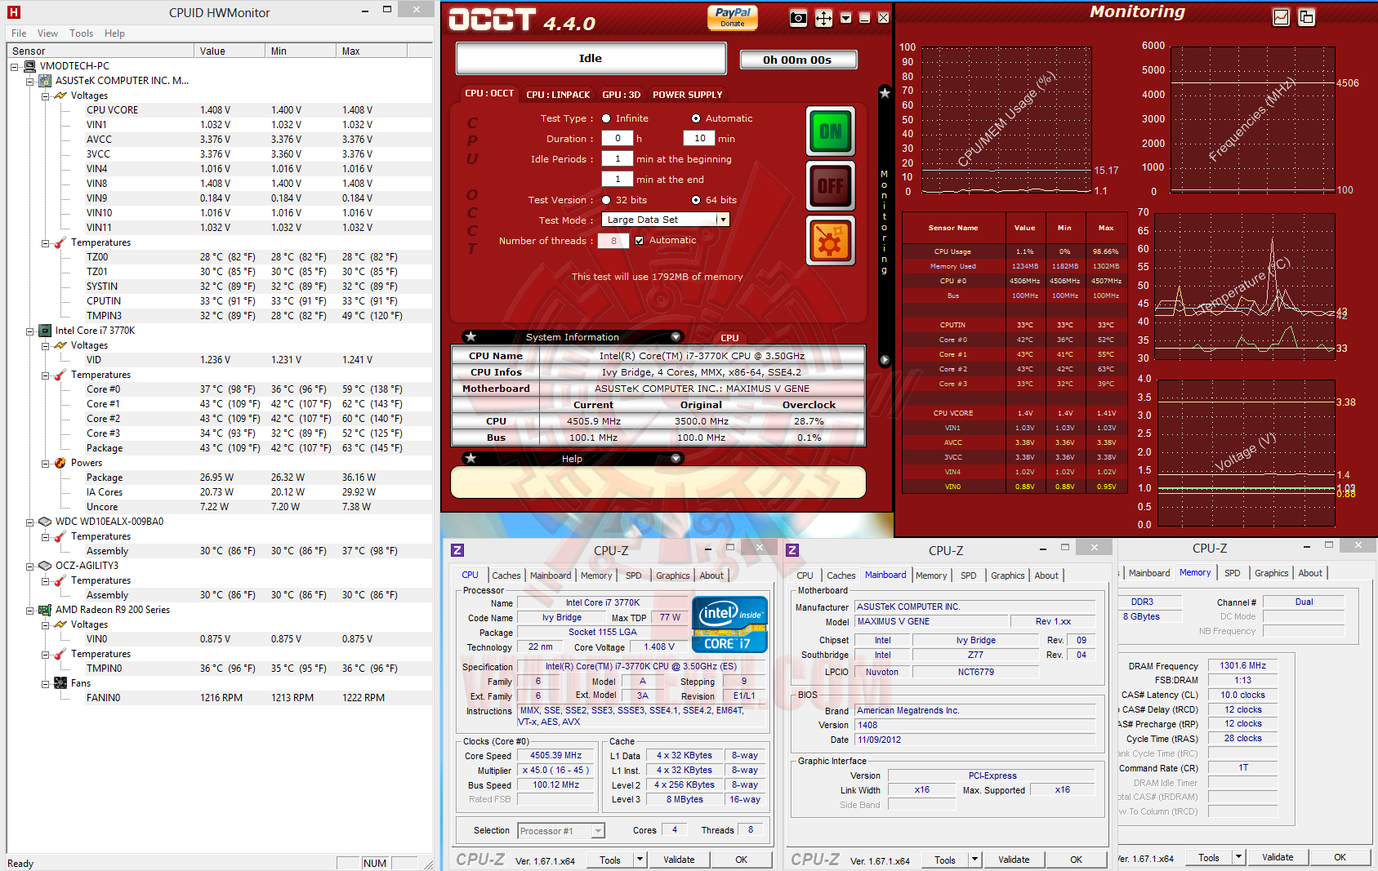Click the second CPU-Z window's Z icon

tap(792, 550)
